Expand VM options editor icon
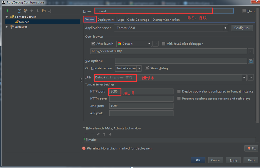 (x=251, y=61)
